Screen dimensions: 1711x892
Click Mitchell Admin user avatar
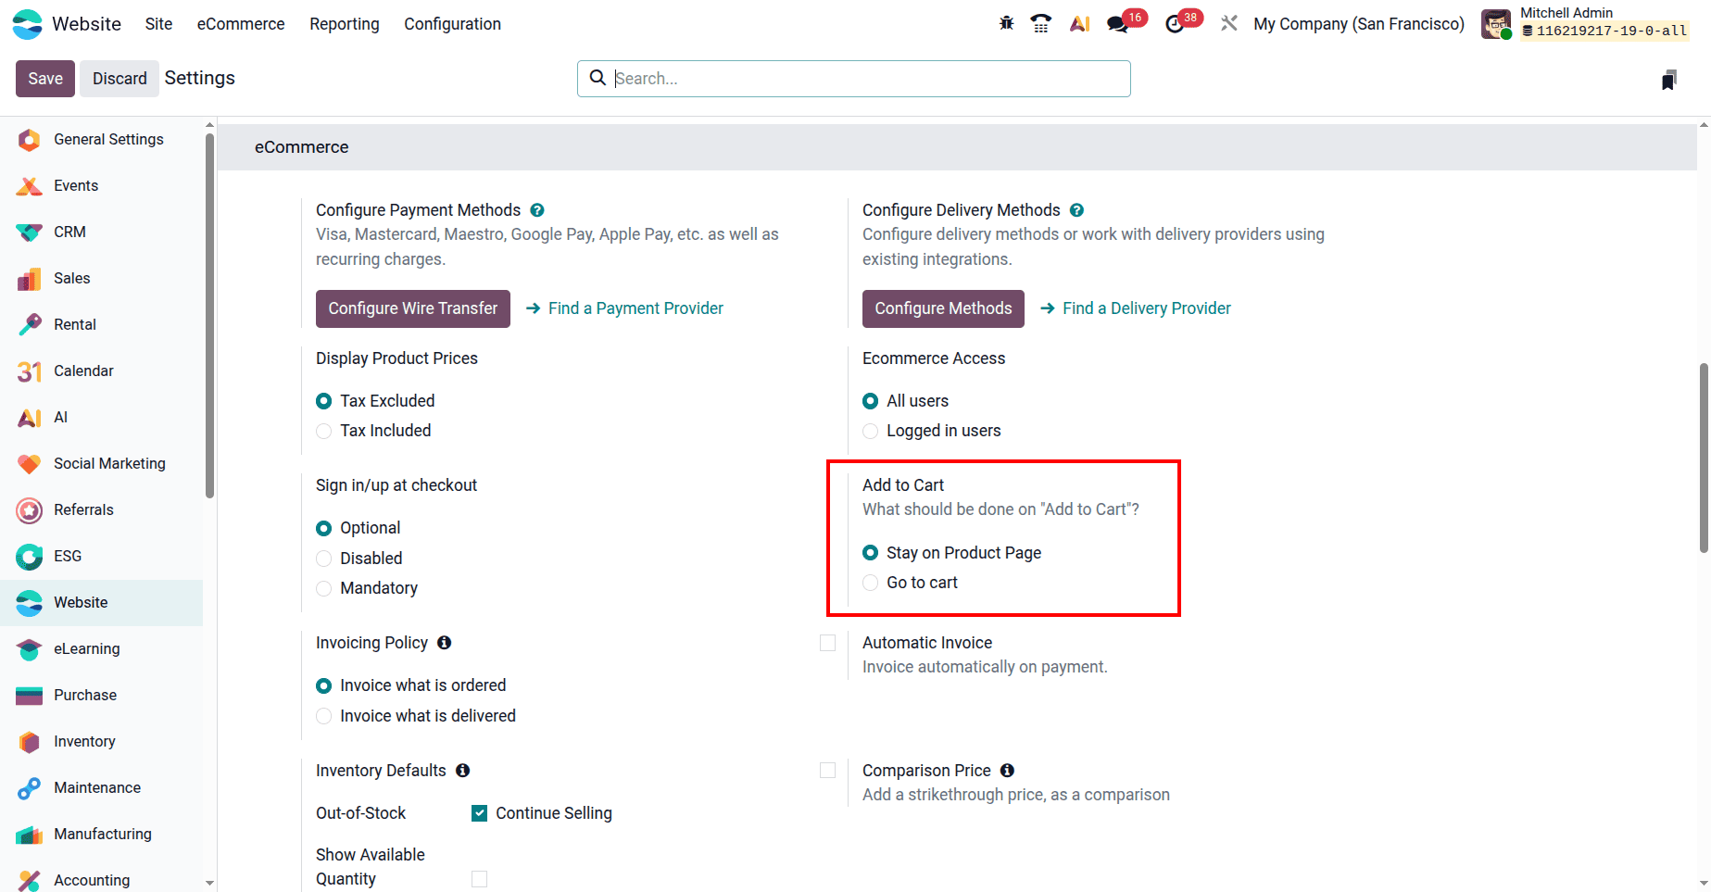coord(1496,24)
